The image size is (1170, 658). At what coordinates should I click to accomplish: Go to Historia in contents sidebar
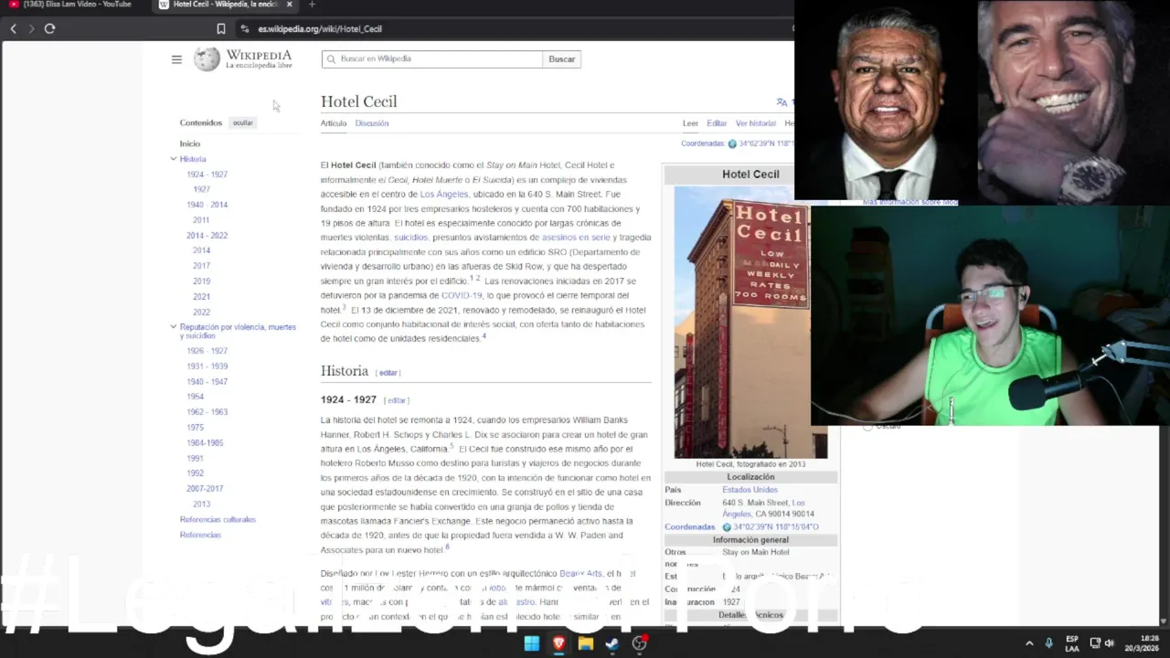193,159
